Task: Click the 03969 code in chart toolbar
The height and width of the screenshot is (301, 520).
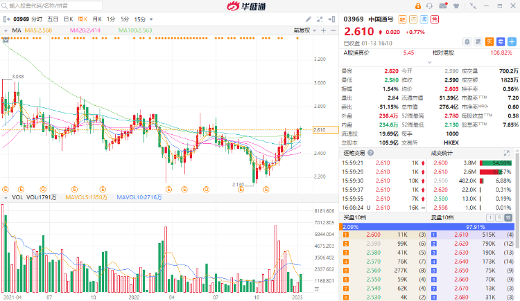Action: [21, 19]
